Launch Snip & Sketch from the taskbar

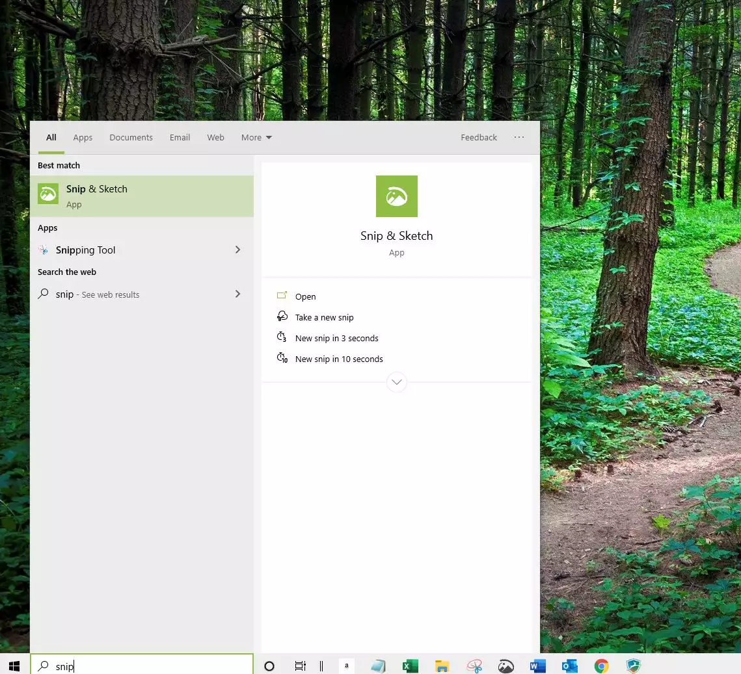(505, 666)
